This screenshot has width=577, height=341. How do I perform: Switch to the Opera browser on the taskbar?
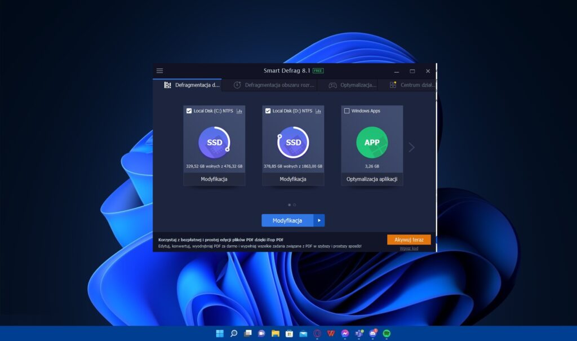pos(317,334)
